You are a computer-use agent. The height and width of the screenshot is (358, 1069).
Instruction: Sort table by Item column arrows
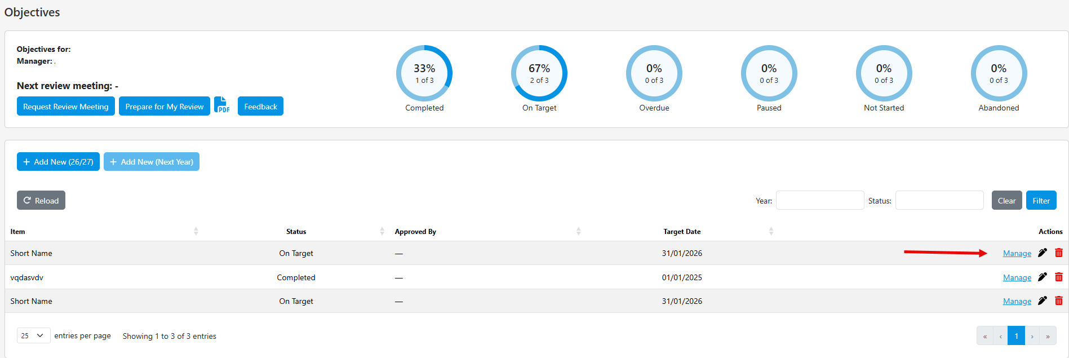(x=196, y=231)
